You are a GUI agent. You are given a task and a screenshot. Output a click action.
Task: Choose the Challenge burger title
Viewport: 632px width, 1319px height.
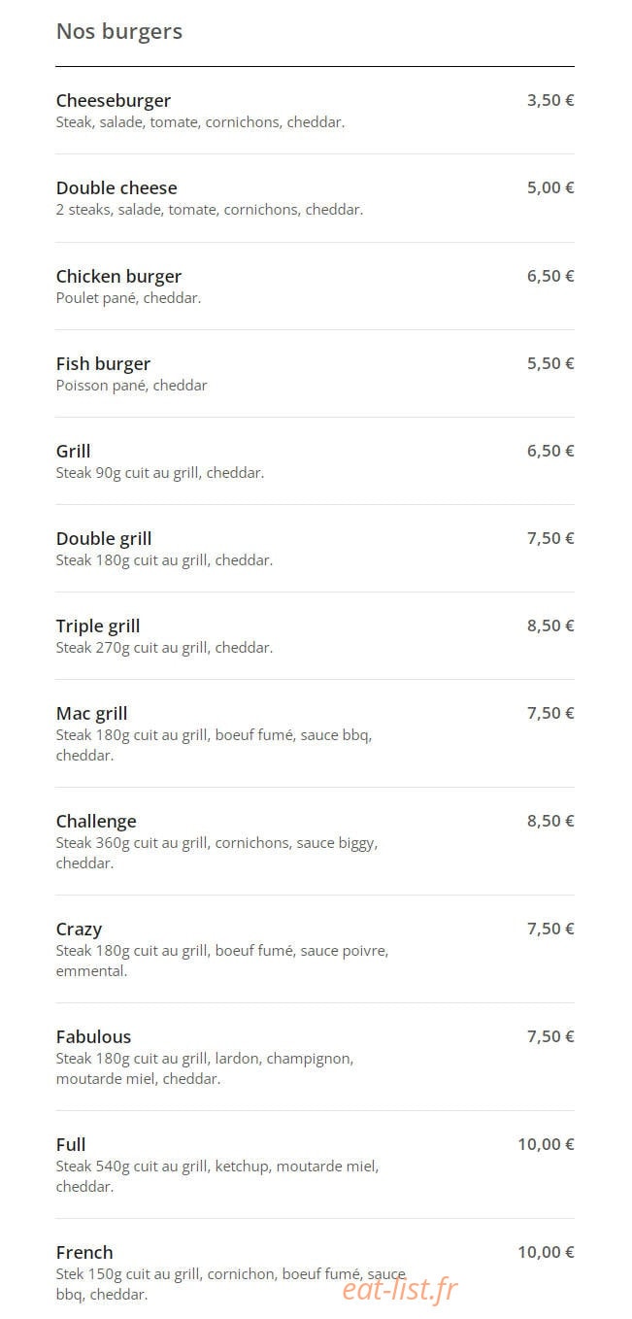[96, 822]
